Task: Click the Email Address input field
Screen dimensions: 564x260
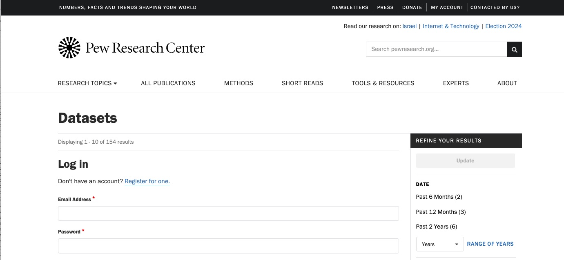Action: pos(228,213)
